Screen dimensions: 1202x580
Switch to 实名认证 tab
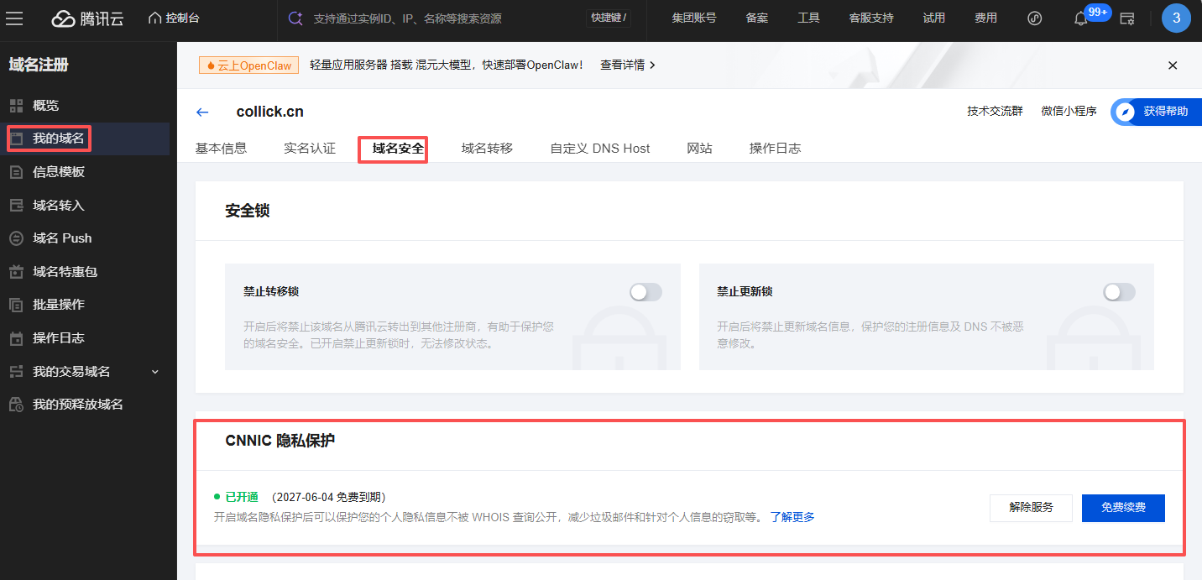click(310, 149)
